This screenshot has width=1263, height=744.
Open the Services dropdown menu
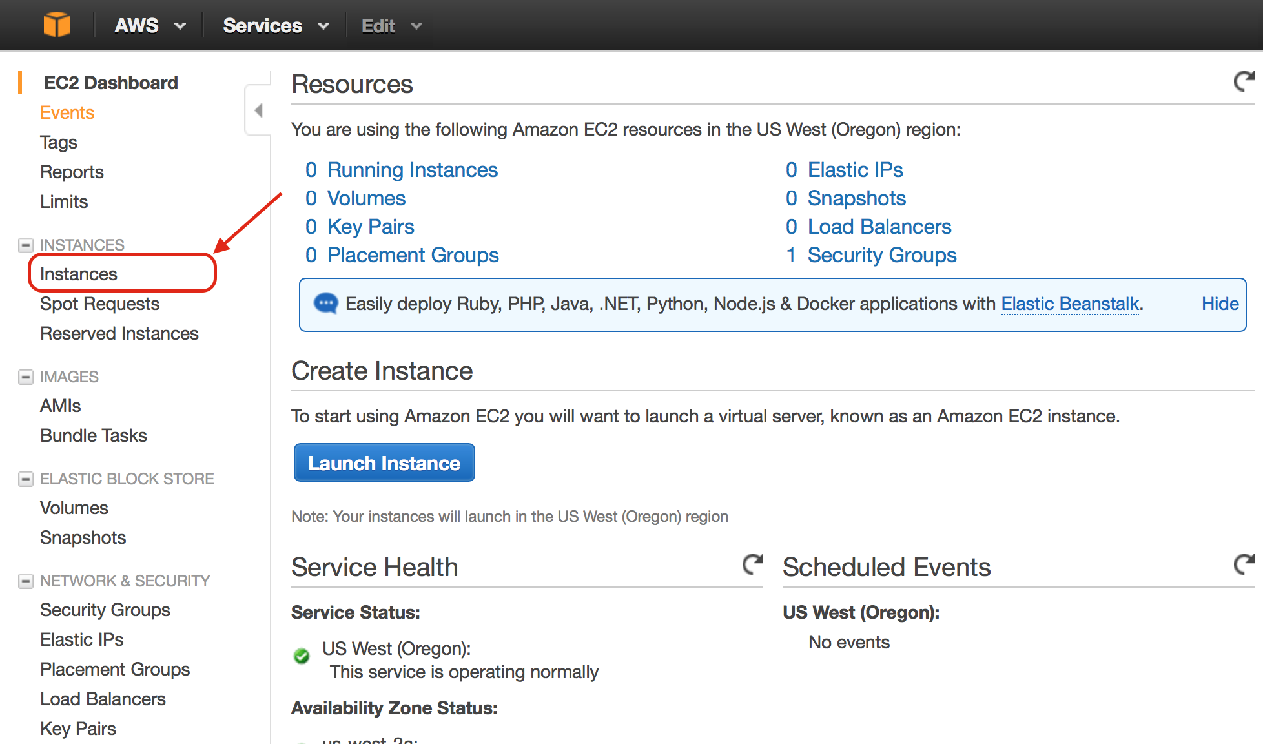[276, 26]
